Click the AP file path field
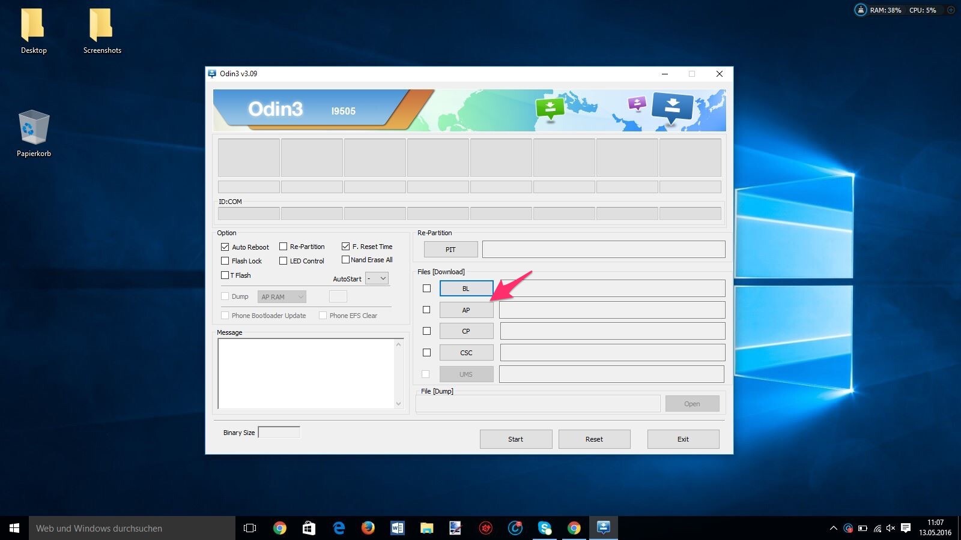 [x=612, y=310]
